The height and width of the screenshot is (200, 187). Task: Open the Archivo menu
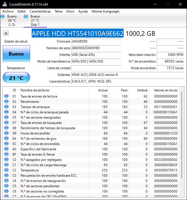(8, 11)
